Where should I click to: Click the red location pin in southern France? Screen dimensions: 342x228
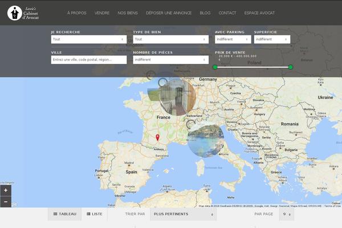coord(157,137)
